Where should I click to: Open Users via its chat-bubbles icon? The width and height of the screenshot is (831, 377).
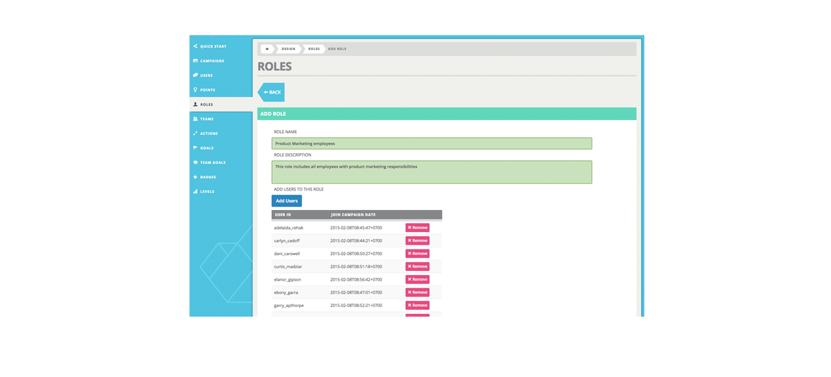(x=196, y=75)
